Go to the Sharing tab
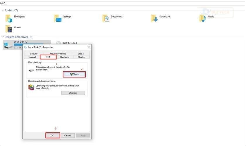Image resolution: width=246 pixels, height=146 pixels. (81, 57)
